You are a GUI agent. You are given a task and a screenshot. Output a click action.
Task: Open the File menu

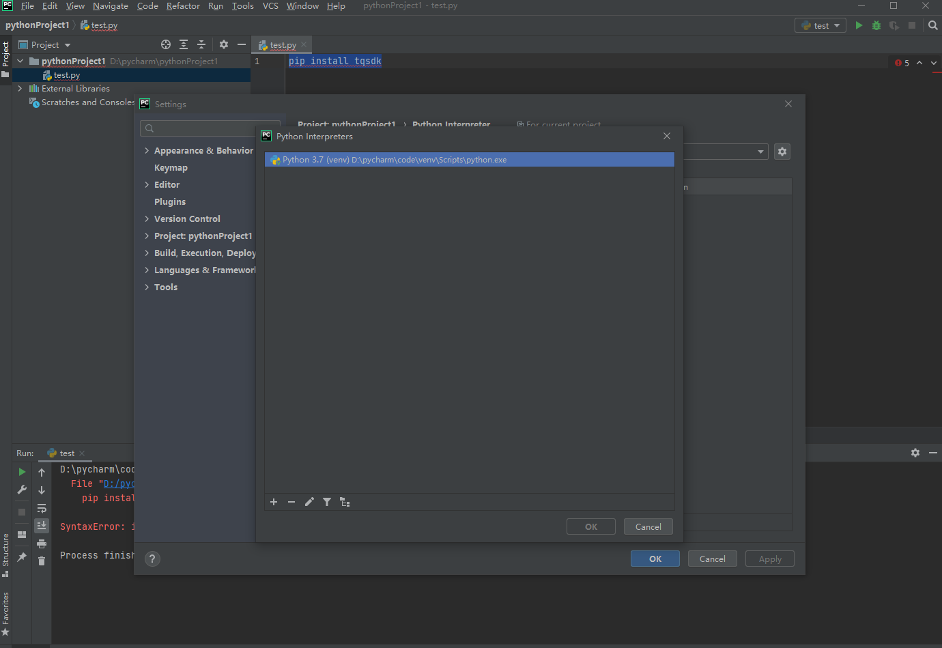click(x=27, y=6)
